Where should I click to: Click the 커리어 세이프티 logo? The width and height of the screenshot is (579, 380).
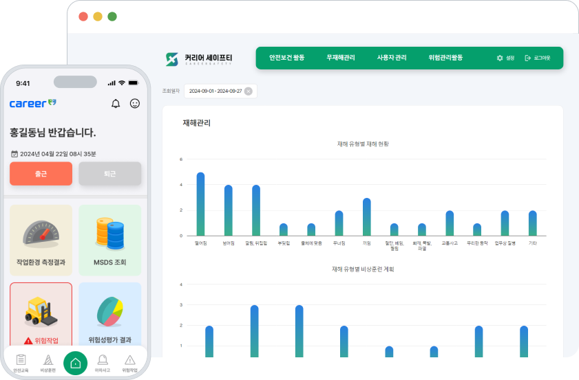point(200,58)
